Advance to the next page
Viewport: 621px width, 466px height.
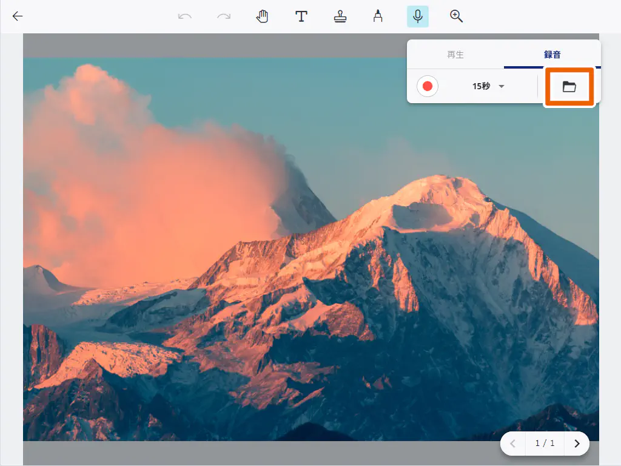[x=577, y=444]
